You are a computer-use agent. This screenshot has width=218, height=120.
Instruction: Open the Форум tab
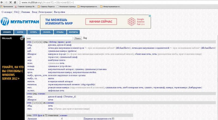click(20, 32)
